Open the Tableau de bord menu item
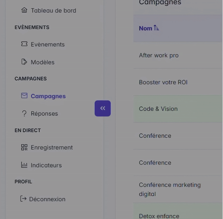 tap(53, 11)
